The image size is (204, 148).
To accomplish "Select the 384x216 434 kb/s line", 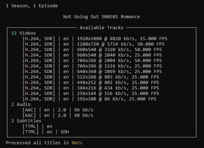I will pyautogui.click(x=91, y=88).
